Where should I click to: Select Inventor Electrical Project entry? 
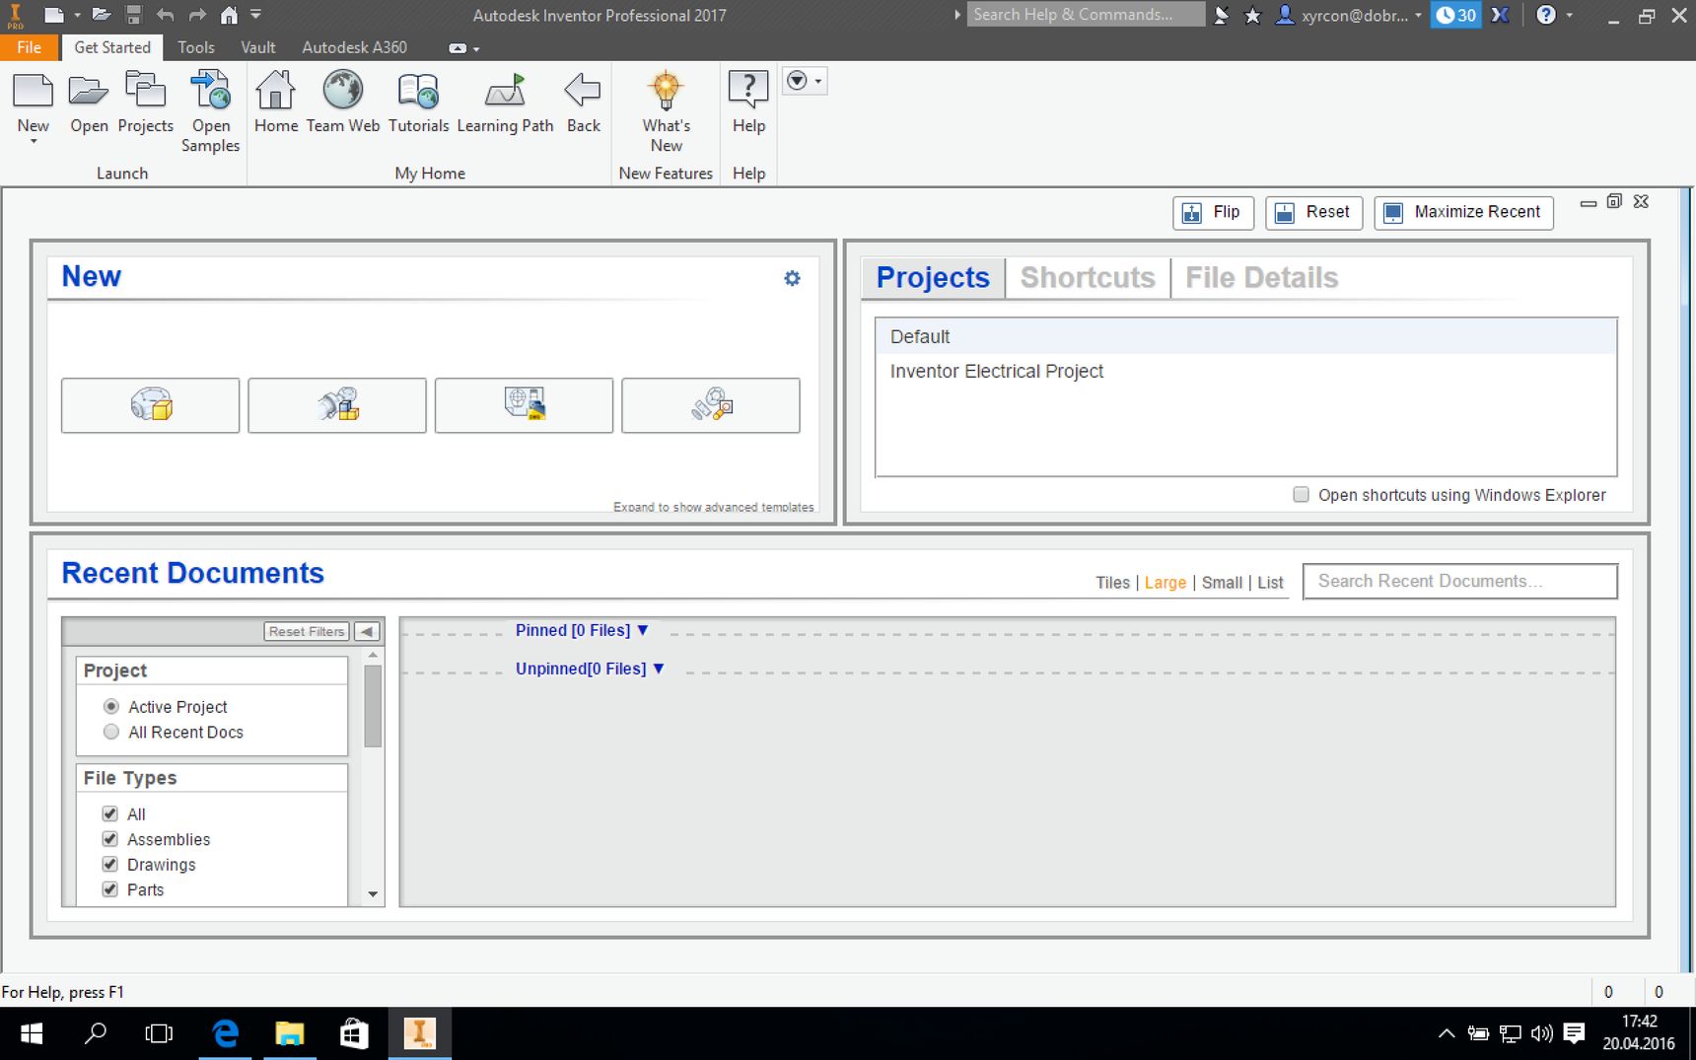1245,372
